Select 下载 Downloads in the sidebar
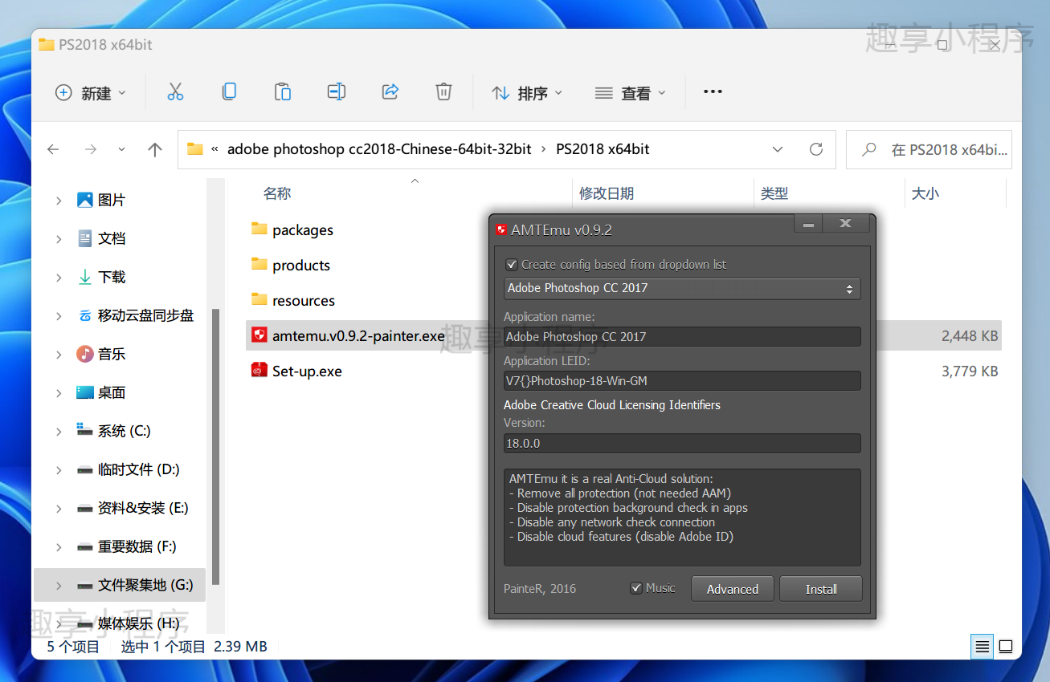Screen dimensions: 1050x682 click(x=102, y=277)
